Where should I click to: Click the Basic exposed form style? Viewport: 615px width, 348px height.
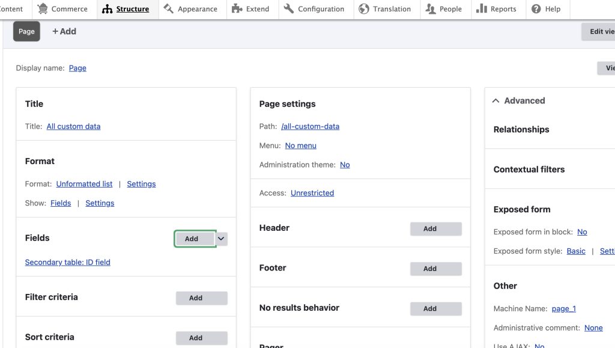pyautogui.click(x=576, y=251)
